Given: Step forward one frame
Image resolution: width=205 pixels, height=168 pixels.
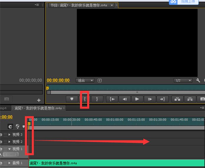Looking at the screenshot, I should [x=150, y=99].
